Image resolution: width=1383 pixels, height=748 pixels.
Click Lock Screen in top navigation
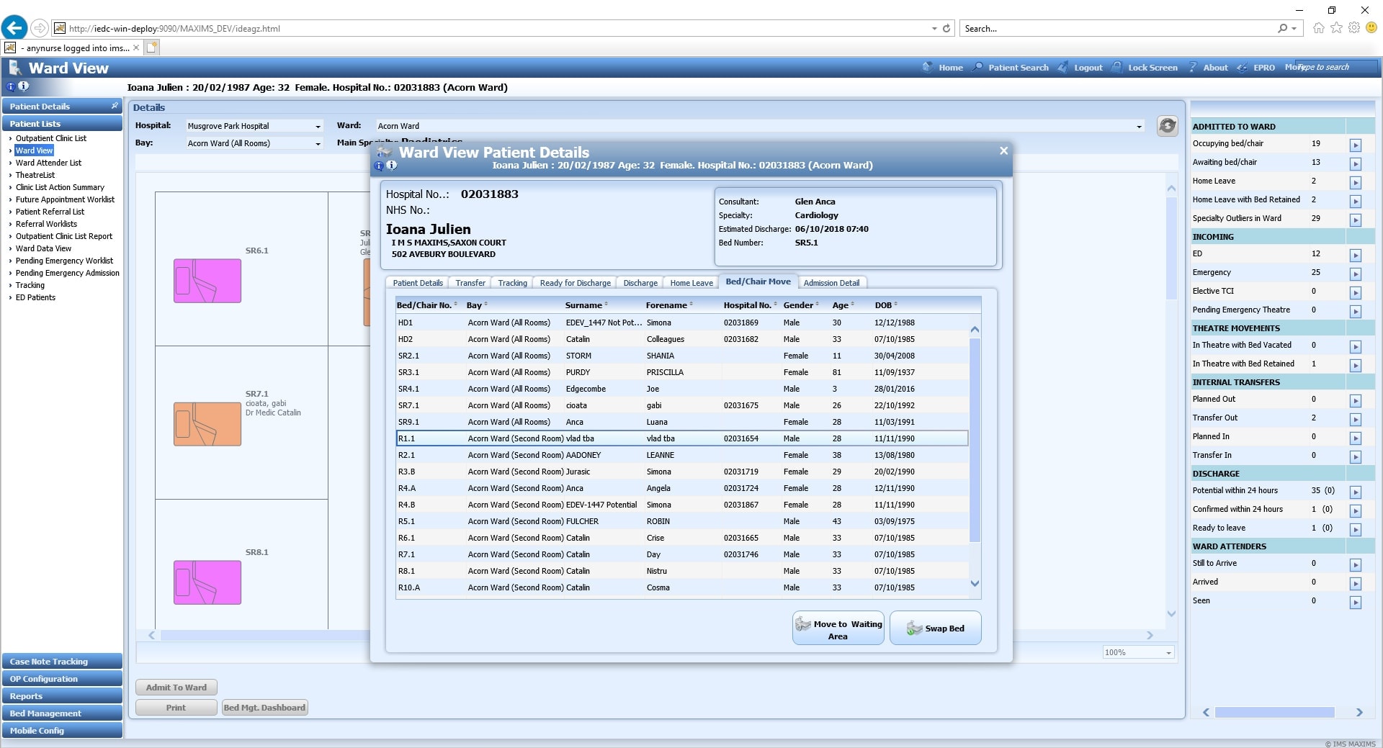pyautogui.click(x=1152, y=68)
